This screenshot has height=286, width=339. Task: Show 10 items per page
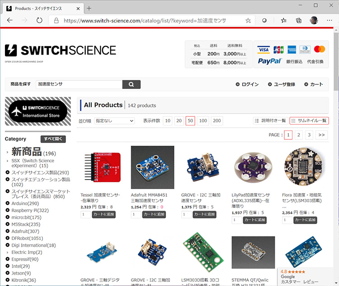[x=168, y=120]
